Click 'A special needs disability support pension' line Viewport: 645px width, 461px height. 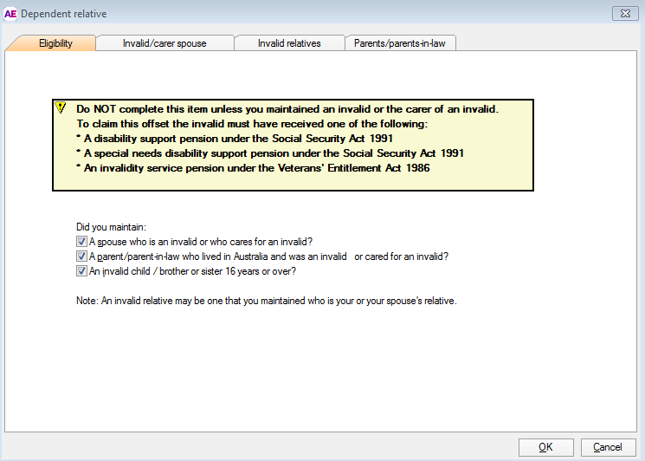(270, 153)
